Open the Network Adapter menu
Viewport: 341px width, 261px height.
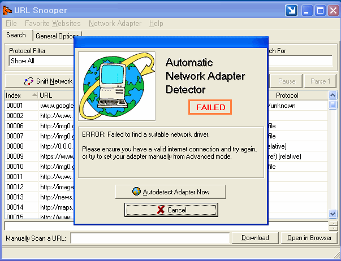115,24
